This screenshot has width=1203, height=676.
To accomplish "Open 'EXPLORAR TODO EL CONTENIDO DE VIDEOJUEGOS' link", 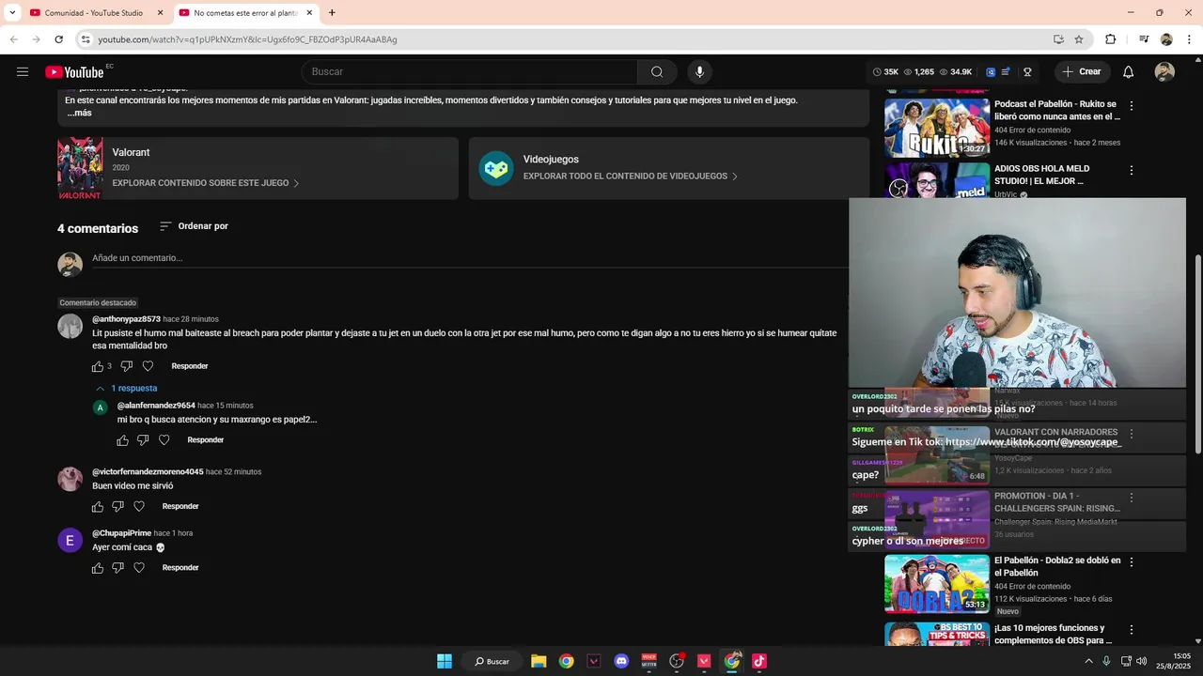I will pyautogui.click(x=631, y=177).
